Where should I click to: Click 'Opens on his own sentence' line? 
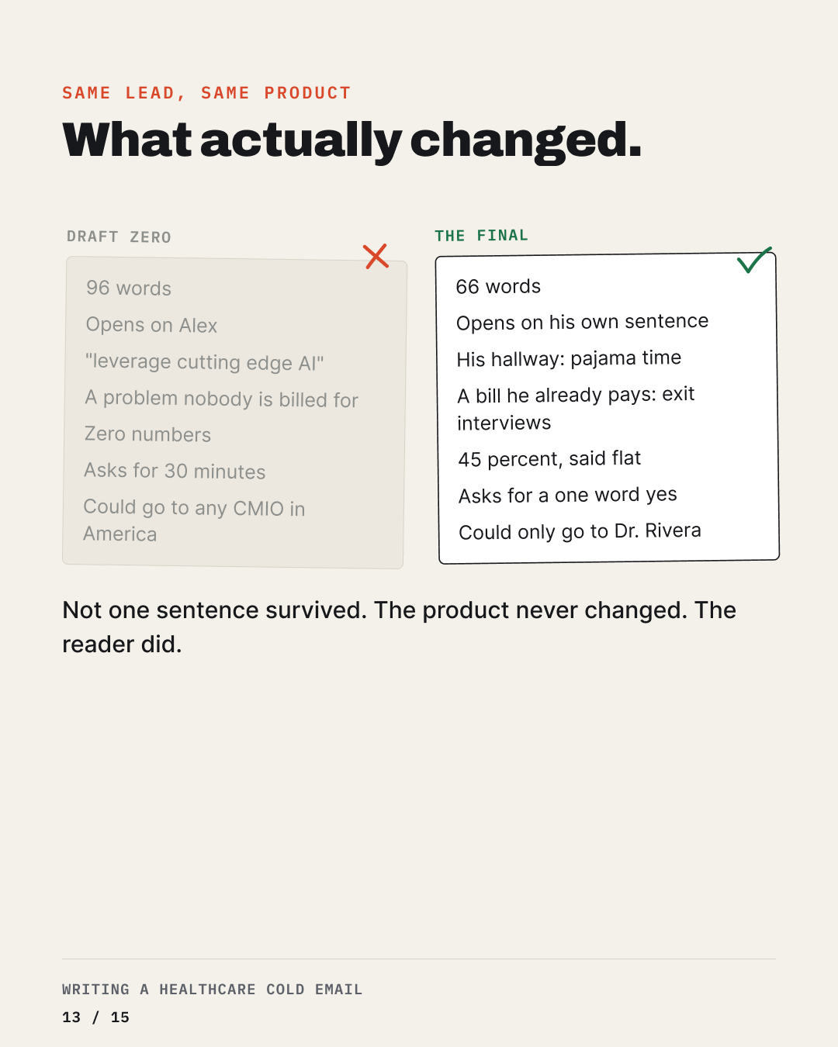click(x=582, y=322)
